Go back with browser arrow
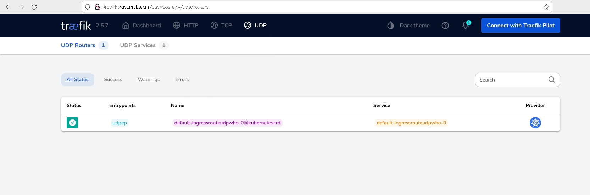This screenshot has height=195, width=590. coord(9,7)
